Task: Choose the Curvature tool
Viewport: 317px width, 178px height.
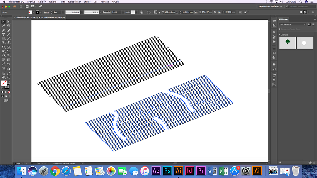Action: click(9, 31)
